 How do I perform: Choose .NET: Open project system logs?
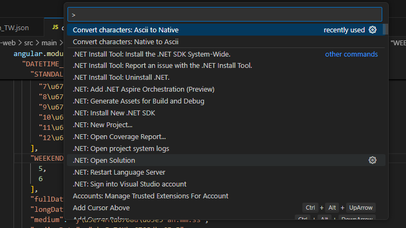coord(226,149)
